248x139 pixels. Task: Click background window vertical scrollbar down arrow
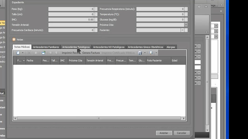[207, 130]
